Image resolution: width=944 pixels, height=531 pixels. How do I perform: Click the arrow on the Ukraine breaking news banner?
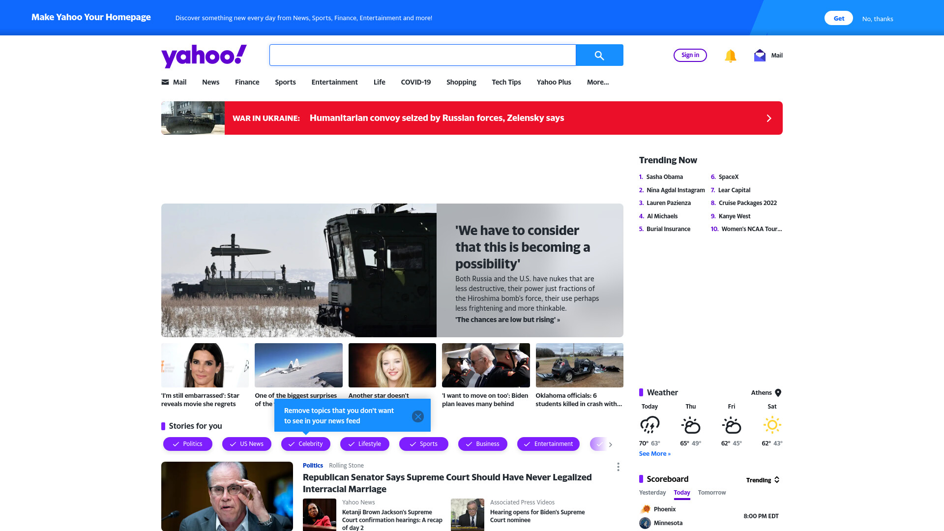click(769, 118)
